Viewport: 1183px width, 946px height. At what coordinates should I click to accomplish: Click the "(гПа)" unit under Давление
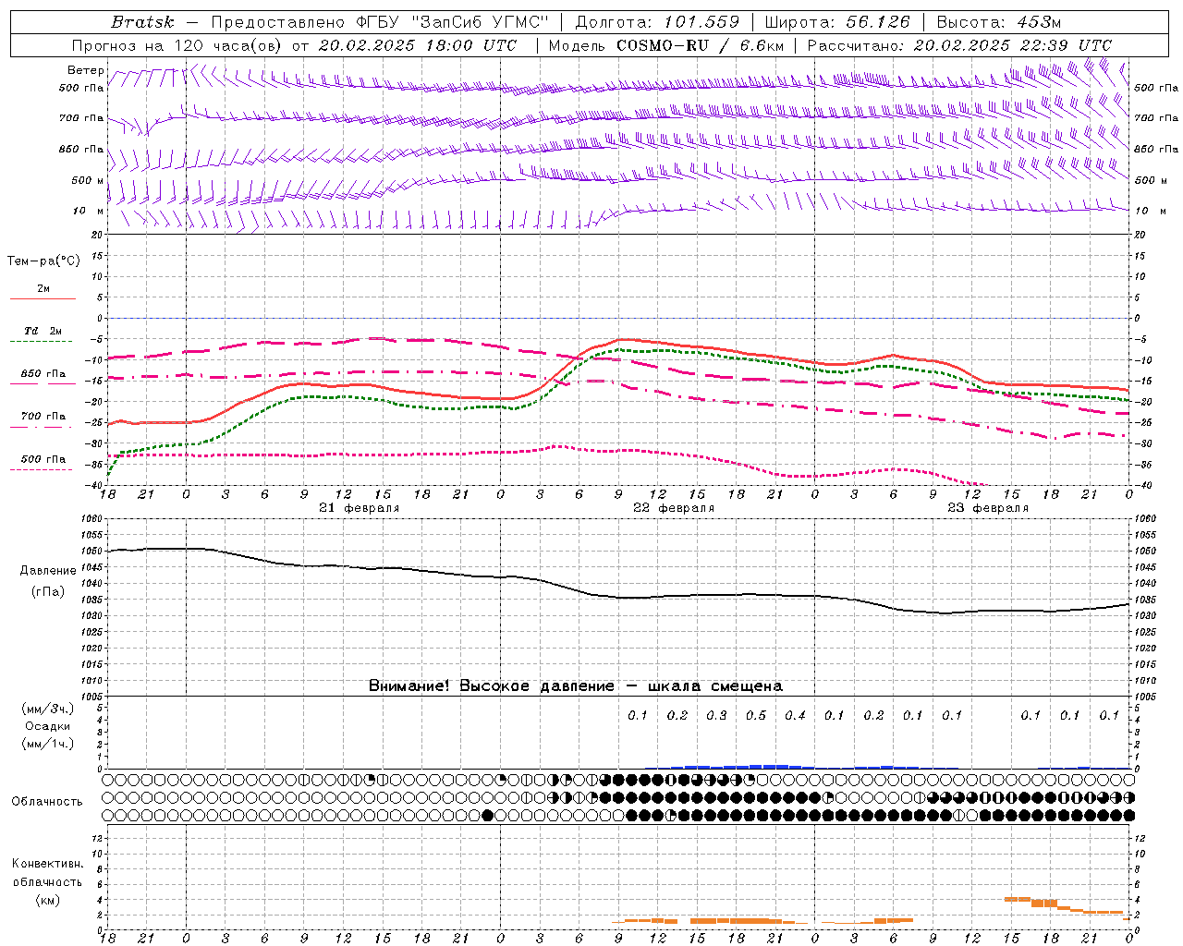pos(48,592)
